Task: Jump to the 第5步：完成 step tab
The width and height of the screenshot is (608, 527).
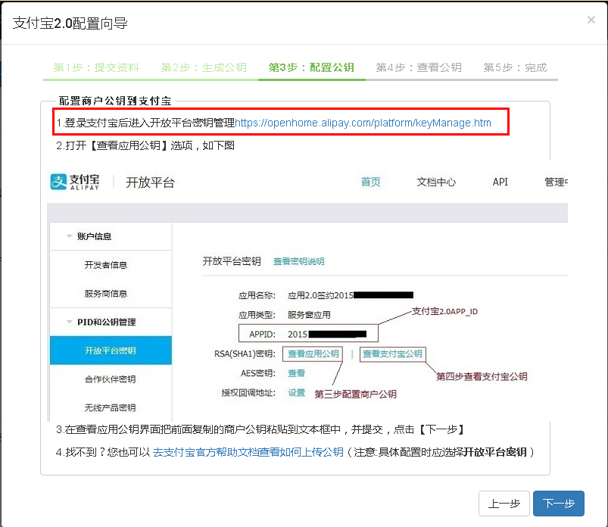Action: [x=516, y=67]
